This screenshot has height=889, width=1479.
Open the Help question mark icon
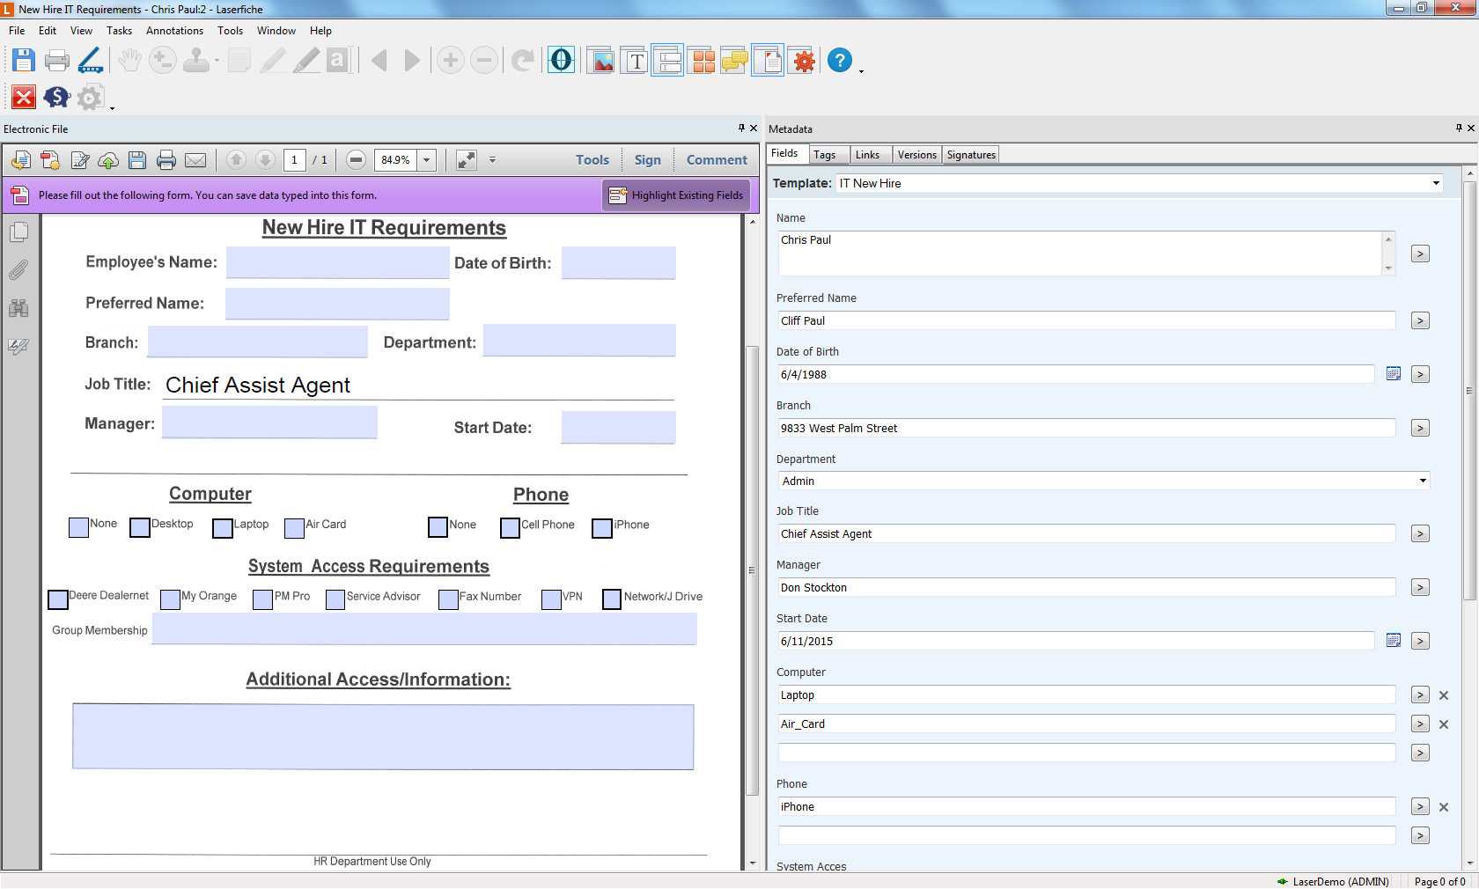(x=840, y=61)
